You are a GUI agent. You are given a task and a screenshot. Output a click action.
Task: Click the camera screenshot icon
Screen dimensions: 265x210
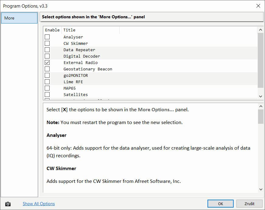point(8,204)
